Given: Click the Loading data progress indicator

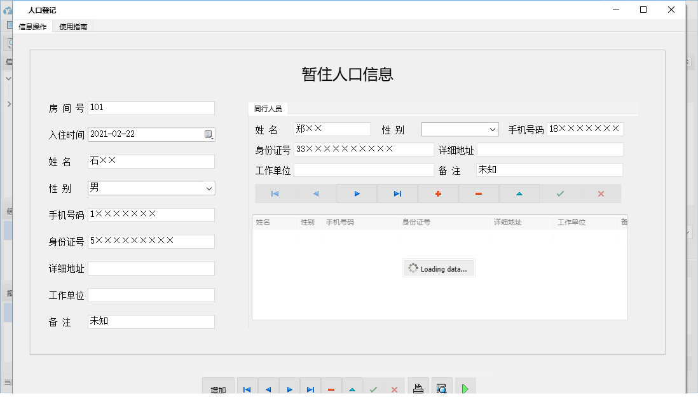Looking at the screenshot, I should coord(439,268).
